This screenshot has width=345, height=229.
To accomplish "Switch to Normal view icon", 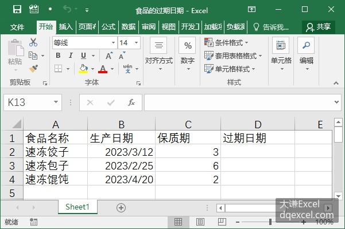I will click(x=178, y=222).
